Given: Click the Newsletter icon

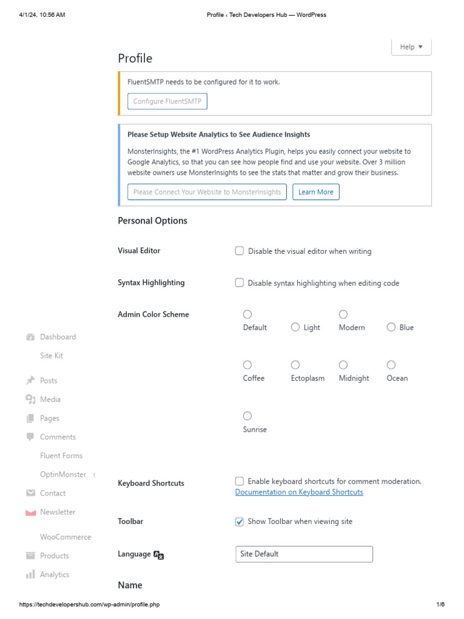Looking at the screenshot, I should pos(30,513).
